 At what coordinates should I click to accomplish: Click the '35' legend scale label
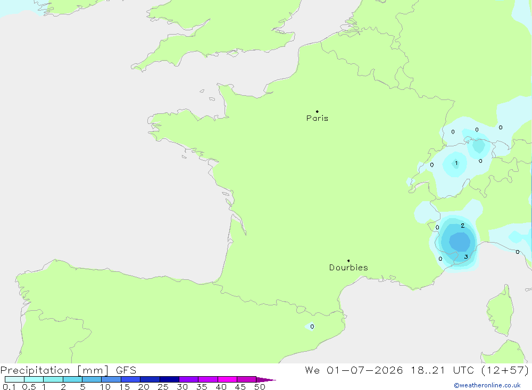pos(202,387)
